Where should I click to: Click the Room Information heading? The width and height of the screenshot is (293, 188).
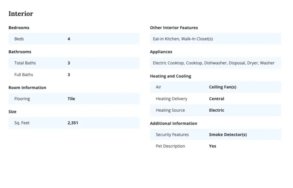point(27,88)
